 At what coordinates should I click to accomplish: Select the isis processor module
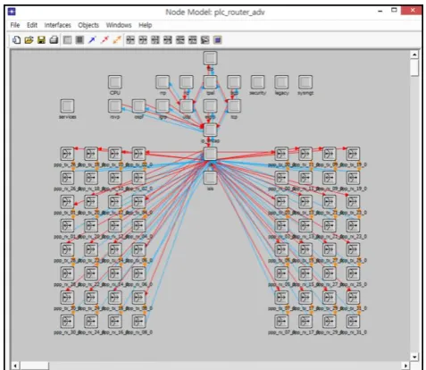[x=210, y=178]
